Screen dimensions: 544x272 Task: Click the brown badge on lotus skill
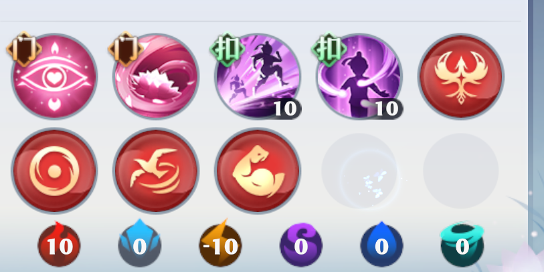[x=126, y=49]
